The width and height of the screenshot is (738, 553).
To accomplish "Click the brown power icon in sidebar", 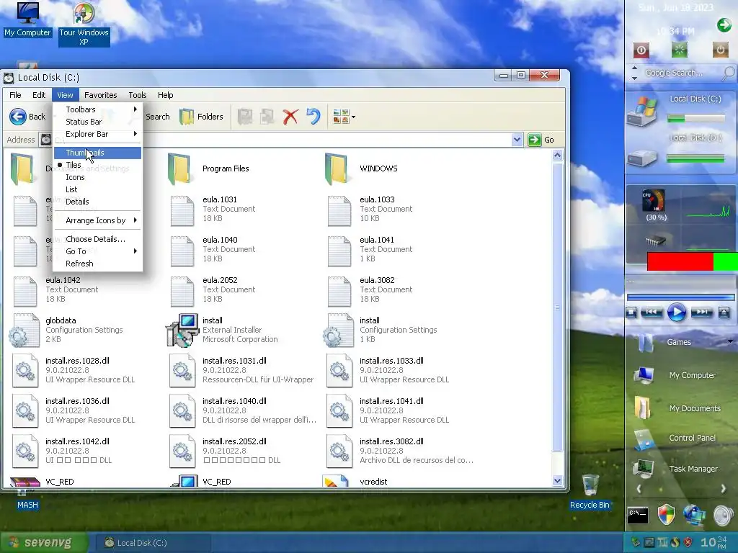I will (x=720, y=50).
